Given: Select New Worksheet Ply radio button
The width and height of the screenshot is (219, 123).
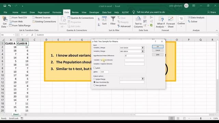Looking at the screenshot, I should pos(94,82).
